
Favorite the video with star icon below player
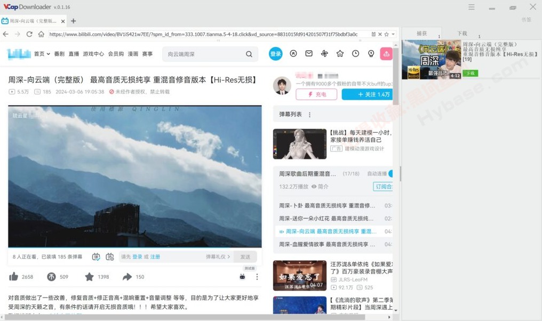coord(89,277)
